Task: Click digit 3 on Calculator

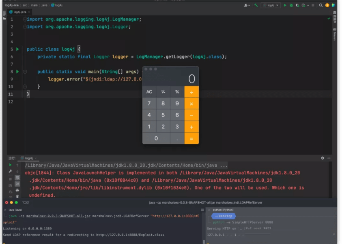Action: coord(177,127)
